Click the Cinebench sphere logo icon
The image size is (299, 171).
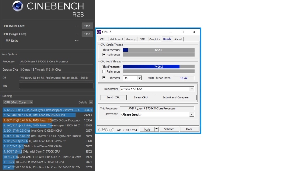point(18,6)
